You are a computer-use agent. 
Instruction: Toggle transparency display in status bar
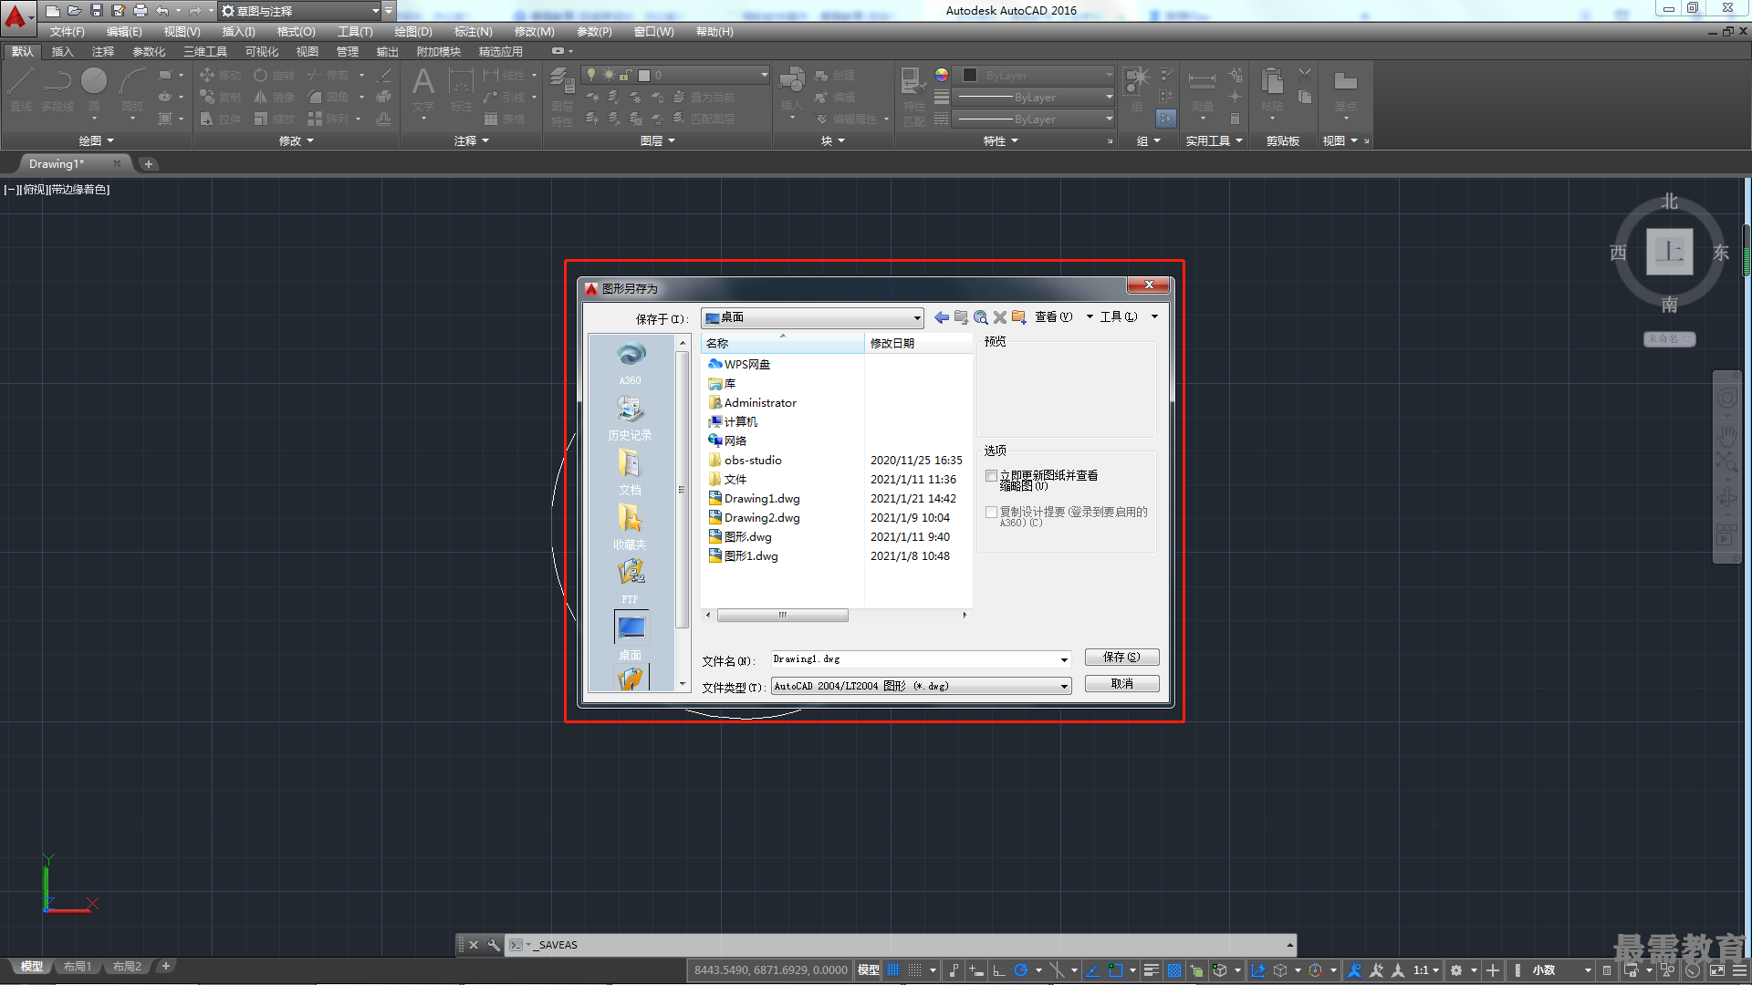[x=1173, y=970]
